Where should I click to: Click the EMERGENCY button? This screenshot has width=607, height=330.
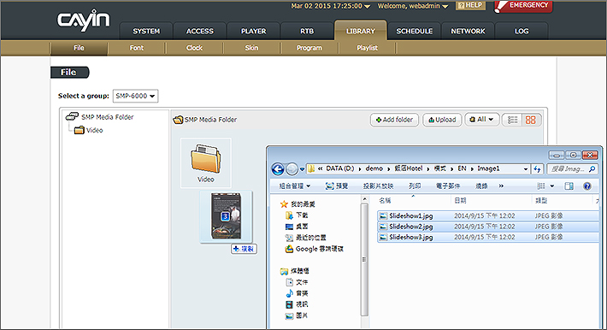(x=523, y=6)
